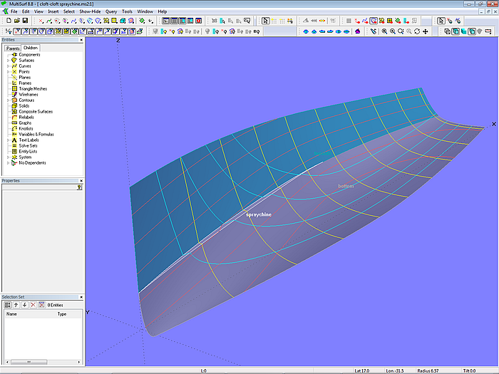The image size is (499, 374).
Task: Click the spraychine label in viewport
Action: [x=258, y=214]
